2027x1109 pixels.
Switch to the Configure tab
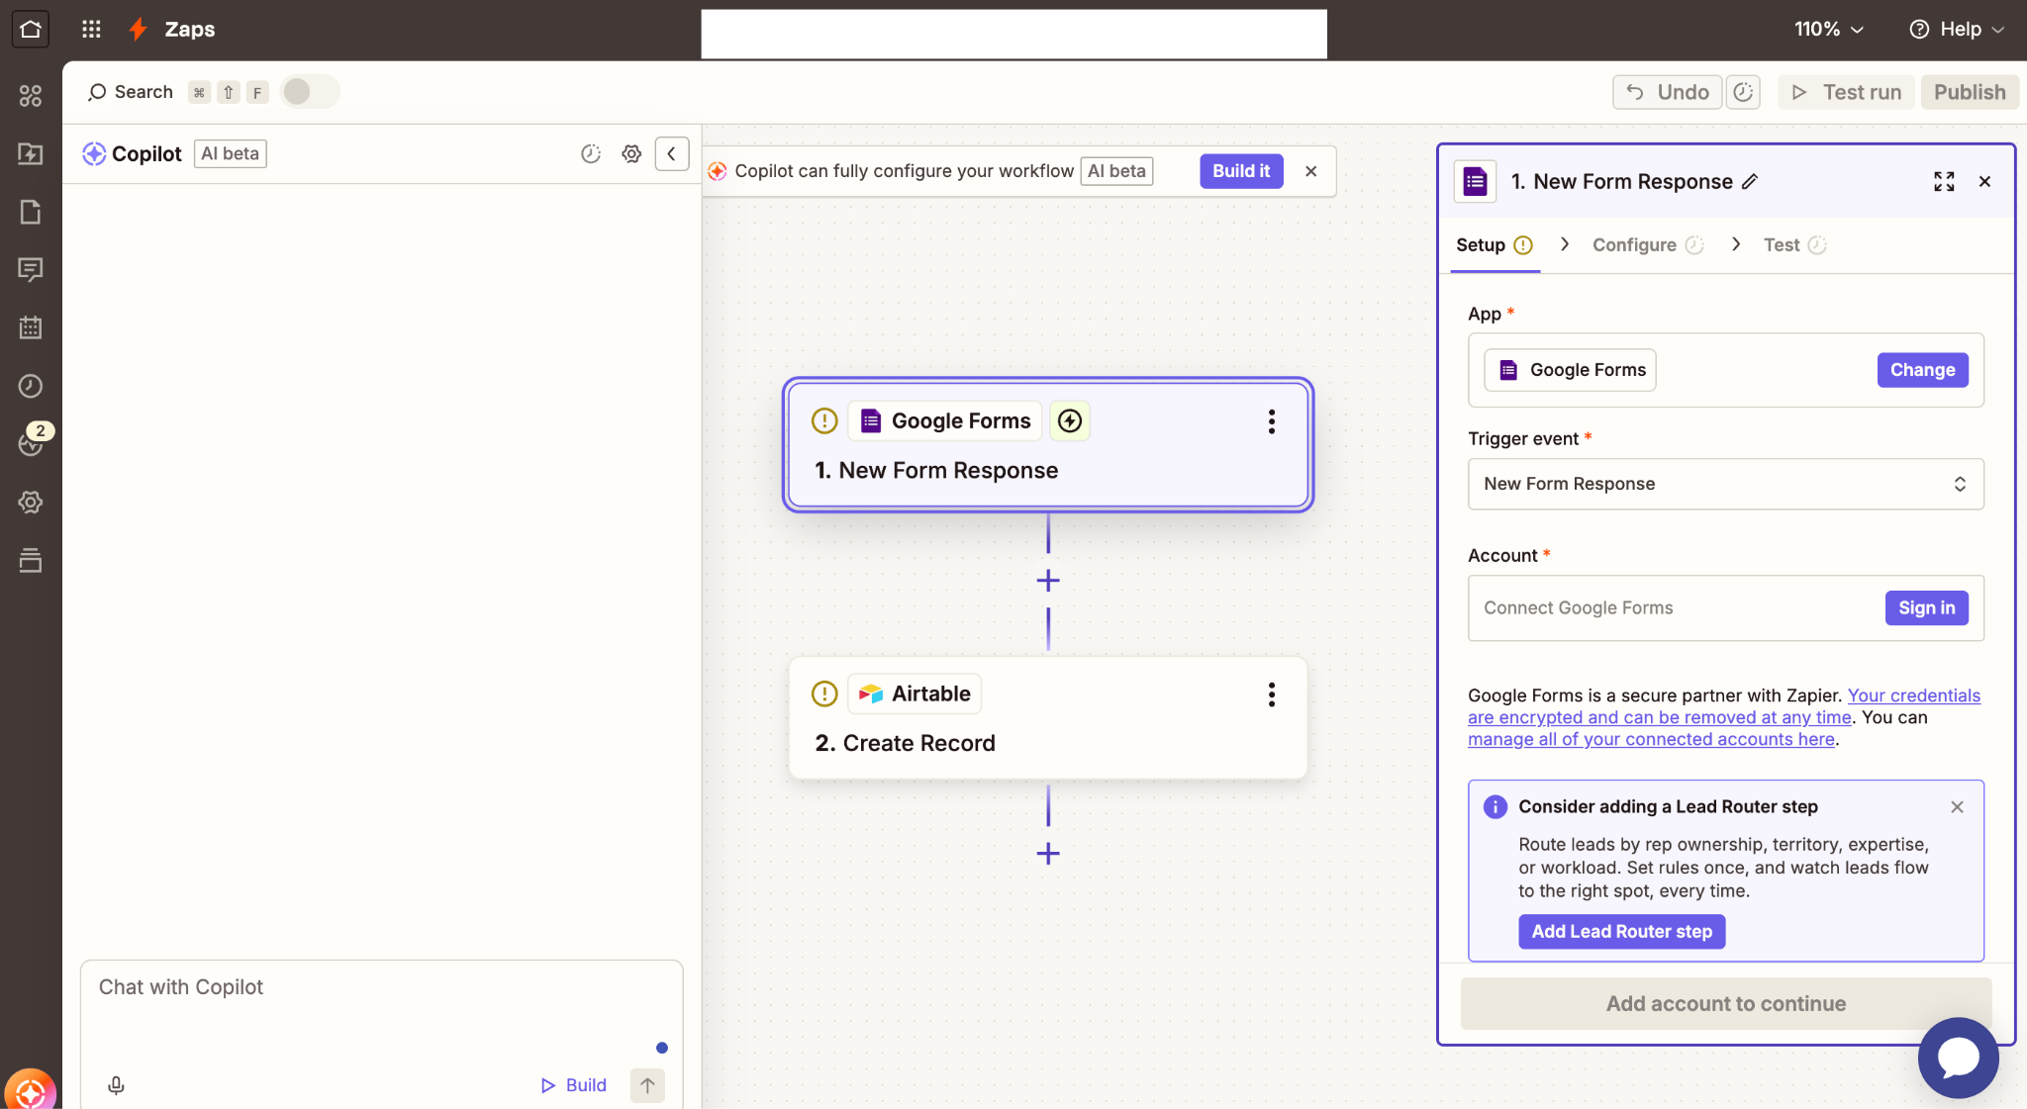coord(1633,244)
